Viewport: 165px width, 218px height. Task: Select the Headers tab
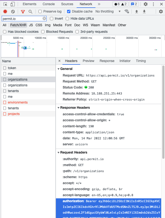pos(71,61)
